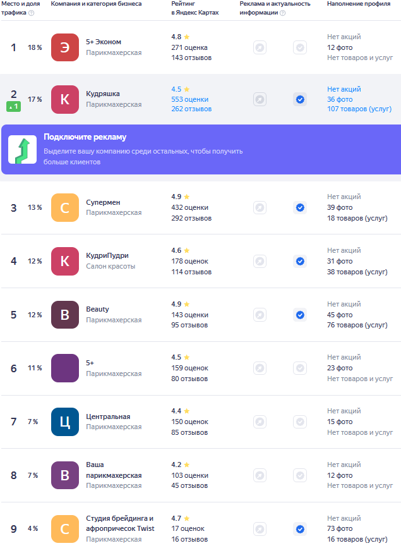Click the '18 %' traffic share value
This screenshot has height=553, width=401.
35,47
